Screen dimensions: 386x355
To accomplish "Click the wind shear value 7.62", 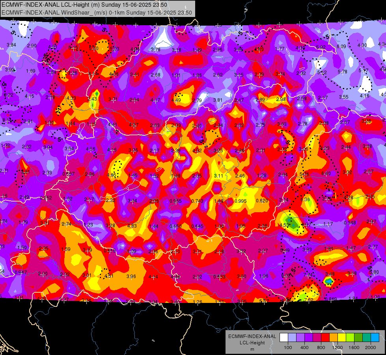I will (309, 300).
